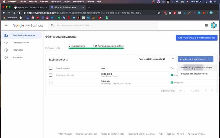
Task: Choose Ajouter un établissement unique
Action: click(x=196, y=68)
